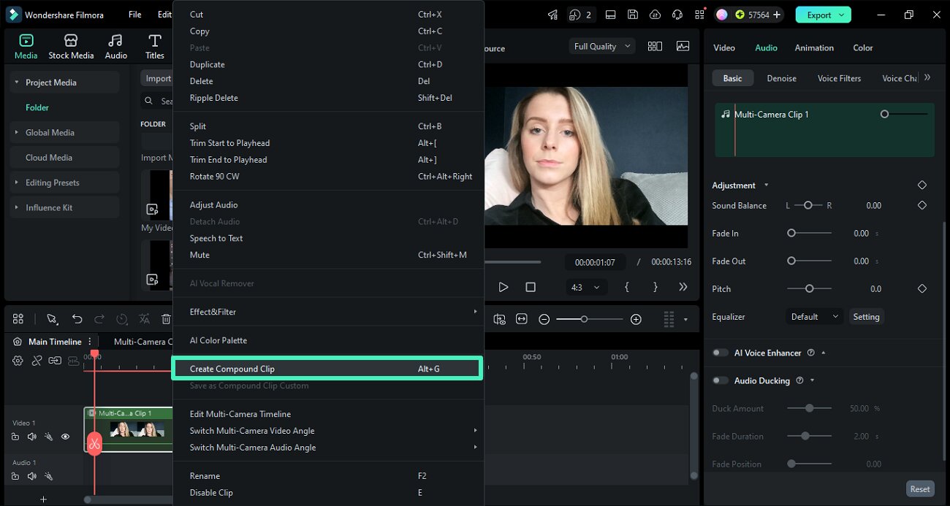This screenshot has width=950, height=506.
Task: Click the zoom to fit timeline icon
Action: click(x=521, y=319)
